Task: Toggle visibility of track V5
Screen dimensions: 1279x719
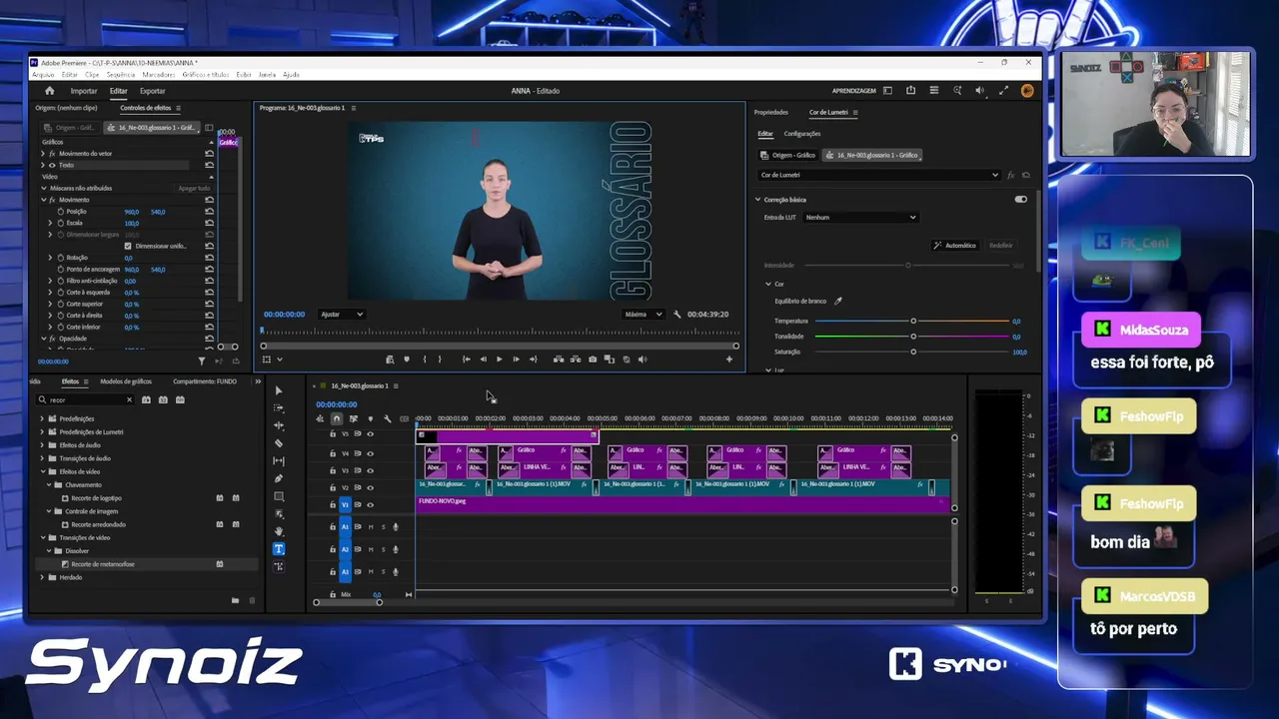Action: click(x=370, y=434)
